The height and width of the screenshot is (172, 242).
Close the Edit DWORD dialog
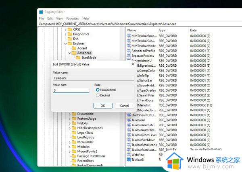click(133, 64)
